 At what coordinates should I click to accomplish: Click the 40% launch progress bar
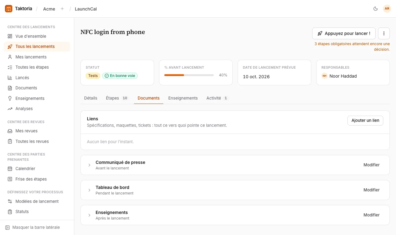coord(189,75)
